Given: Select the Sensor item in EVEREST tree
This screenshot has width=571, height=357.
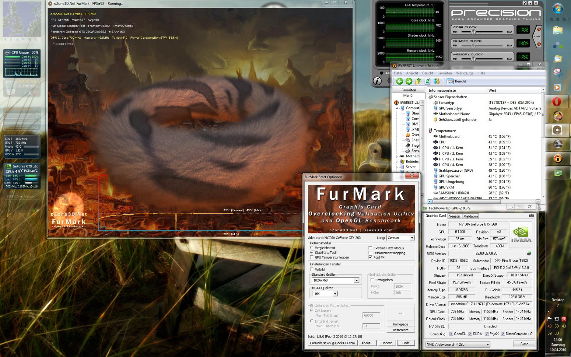Looking at the screenshot, I should pos(413,151).
